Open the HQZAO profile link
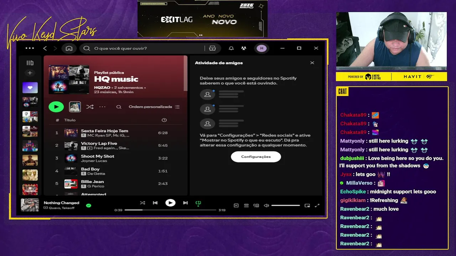Viewport: 456px width, 256px height. click(x=102, y=87)
